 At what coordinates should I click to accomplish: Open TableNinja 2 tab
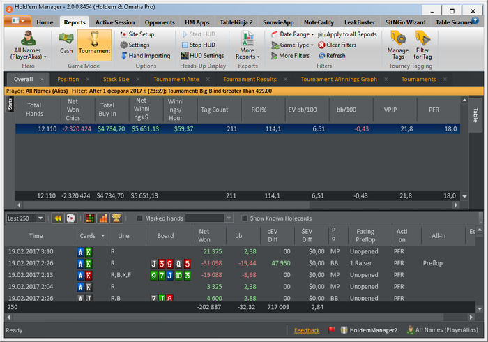(236, 22)
